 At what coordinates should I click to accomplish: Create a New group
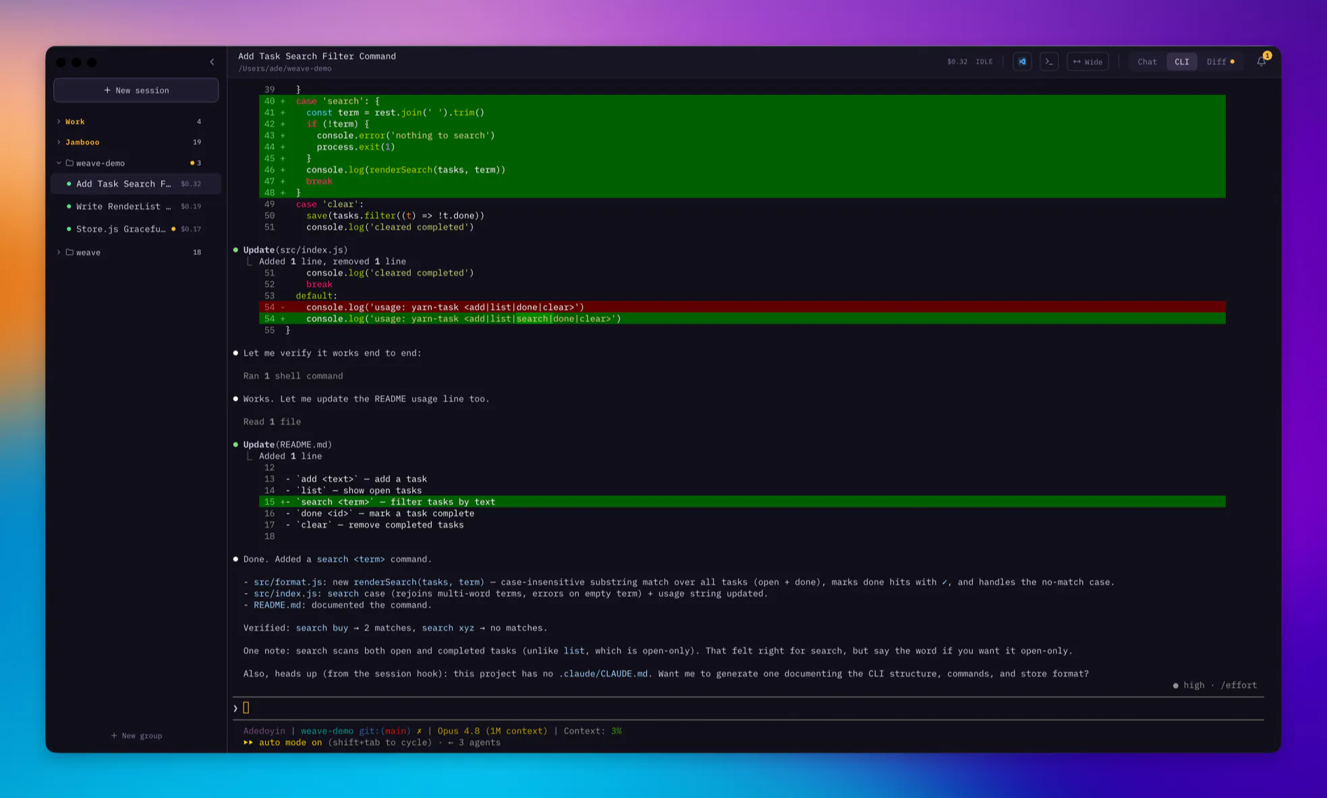[x=136, y=735]
